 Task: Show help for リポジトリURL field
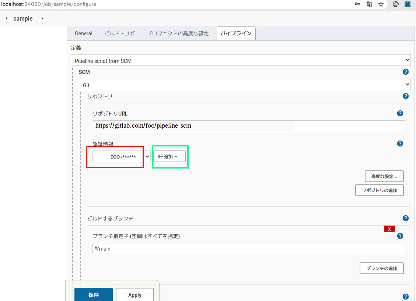(x=400, y=113)
